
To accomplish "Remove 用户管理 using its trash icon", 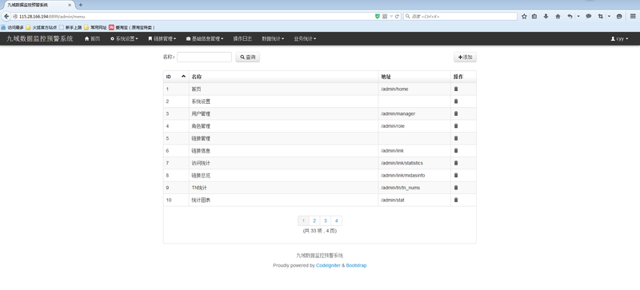I will (x=456, y=113).
